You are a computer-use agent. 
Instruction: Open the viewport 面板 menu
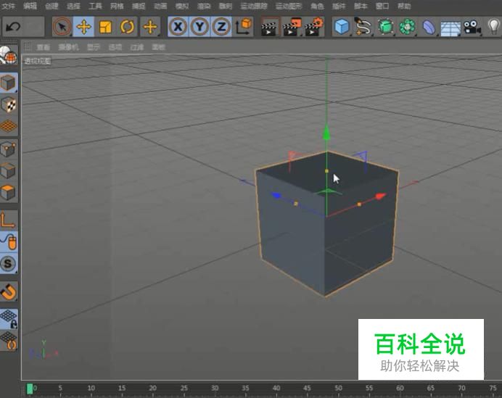(x=158, y=47)
